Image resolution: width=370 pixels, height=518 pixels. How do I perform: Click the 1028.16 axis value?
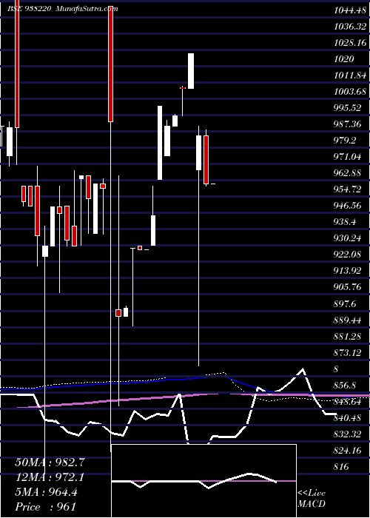(x=350, y=43)
